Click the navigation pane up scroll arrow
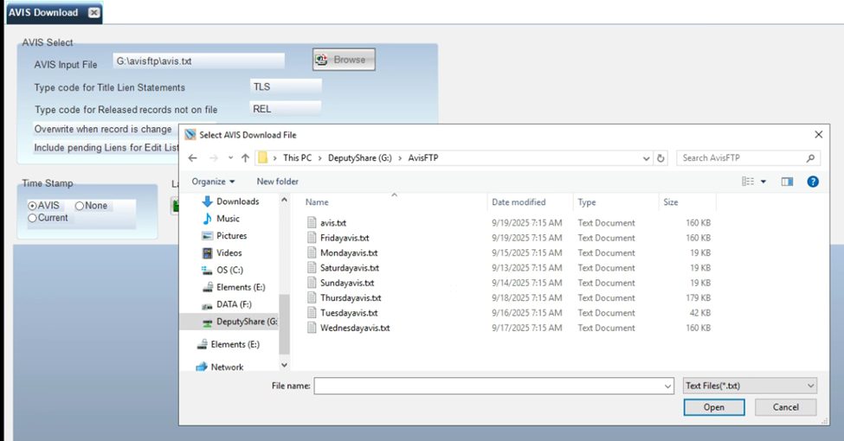This screenshot has width=844, height=441. click(x=284, y=200)
